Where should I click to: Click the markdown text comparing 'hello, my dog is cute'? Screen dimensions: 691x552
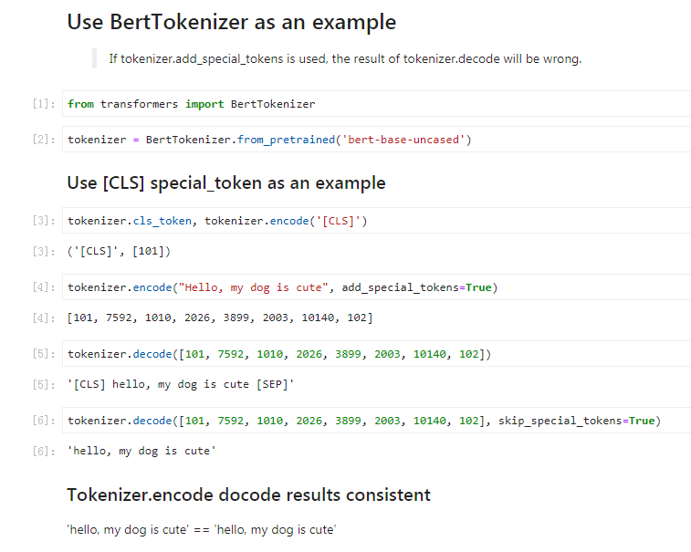pos(202,529)
